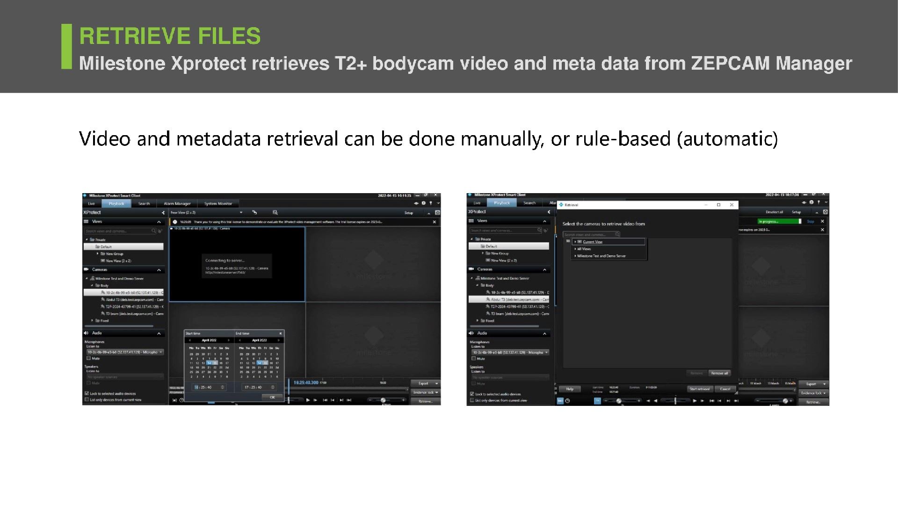Toggle Lock to selected audio devices, right screenshot

tap(472, 394)
